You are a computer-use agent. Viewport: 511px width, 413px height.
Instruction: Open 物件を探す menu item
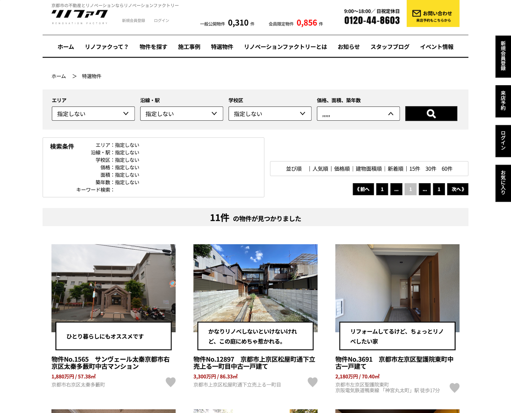[153, 47]
